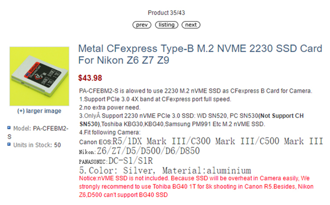The height and width of the screenshot is (205, 330).
Task: Click the Units in Stock 50 text
Action: [37, 145]
